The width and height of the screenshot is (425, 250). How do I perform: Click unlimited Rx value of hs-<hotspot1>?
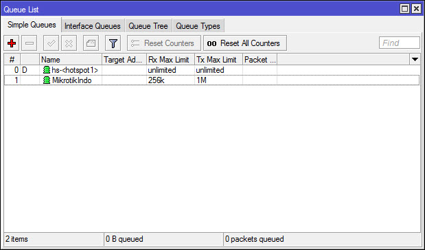coord(162,70)
